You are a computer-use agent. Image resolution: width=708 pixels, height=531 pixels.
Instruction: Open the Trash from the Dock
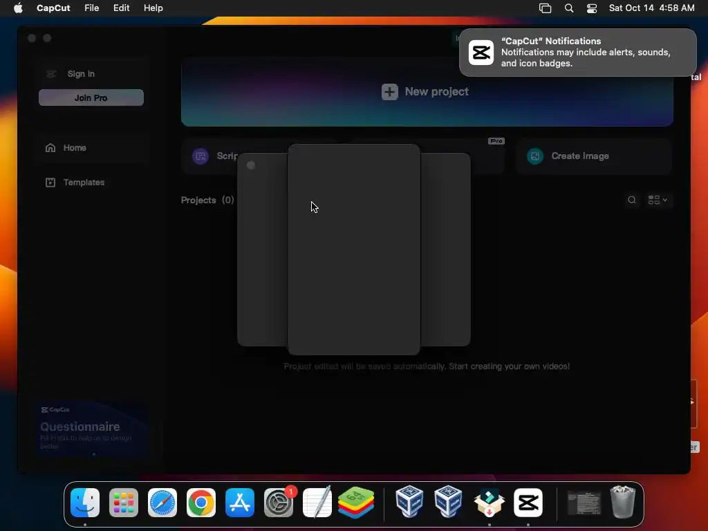[x=623, y=502]
